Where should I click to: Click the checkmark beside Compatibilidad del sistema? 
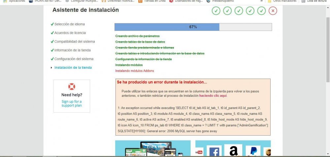(x=52, y=41)
